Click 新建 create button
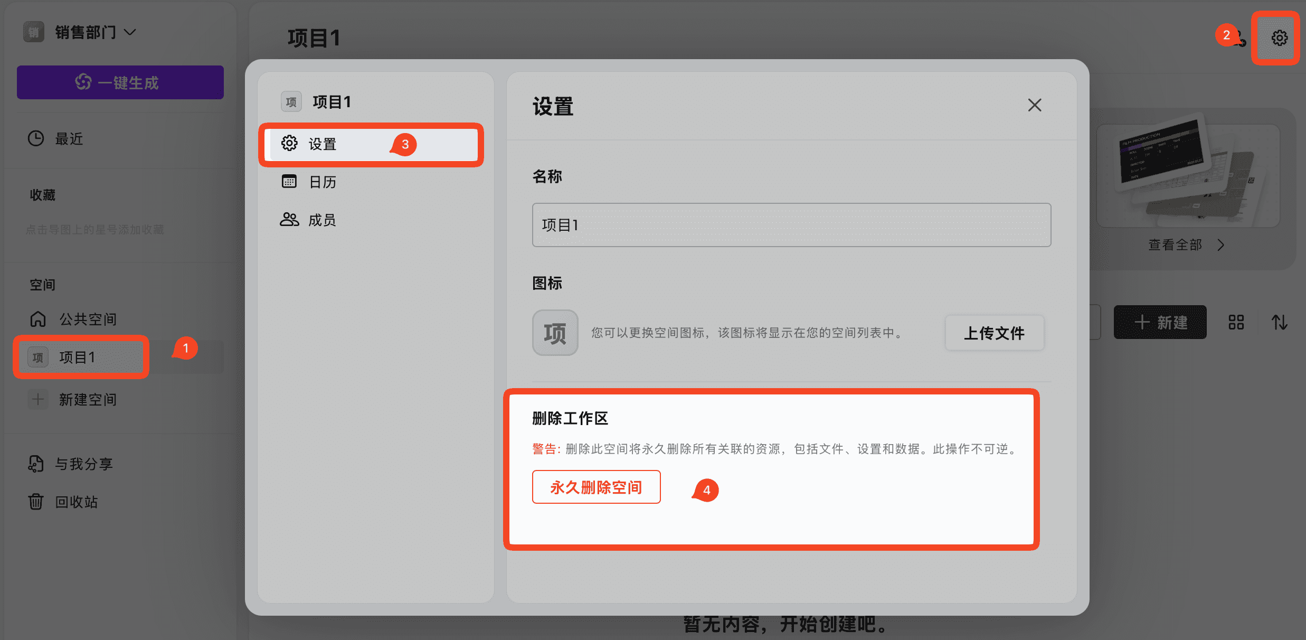1306x640 pixels. [x=1160, y=322]
